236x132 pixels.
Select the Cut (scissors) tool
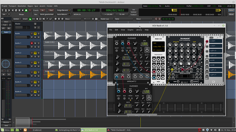[x=37, y=19]
